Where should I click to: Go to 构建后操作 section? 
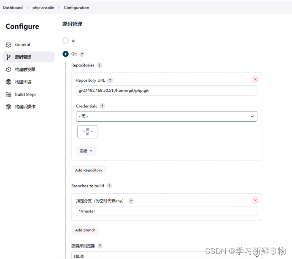[29, 107]
